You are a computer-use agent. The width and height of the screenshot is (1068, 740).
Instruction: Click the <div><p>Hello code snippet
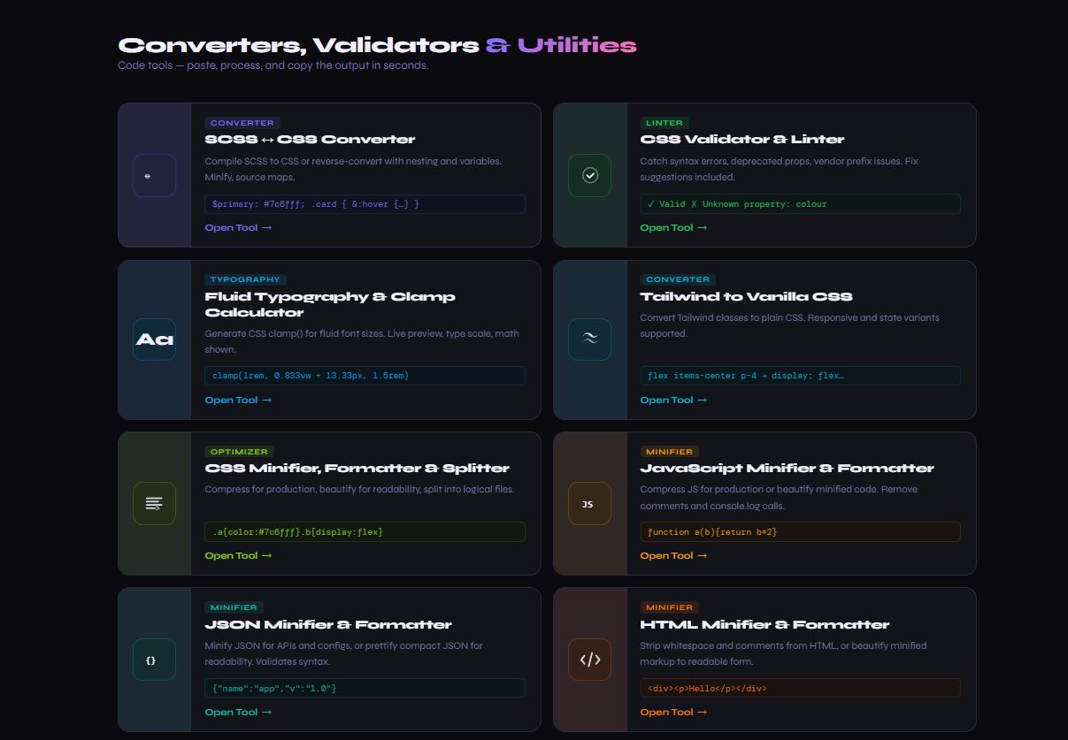tap(800, 688)
